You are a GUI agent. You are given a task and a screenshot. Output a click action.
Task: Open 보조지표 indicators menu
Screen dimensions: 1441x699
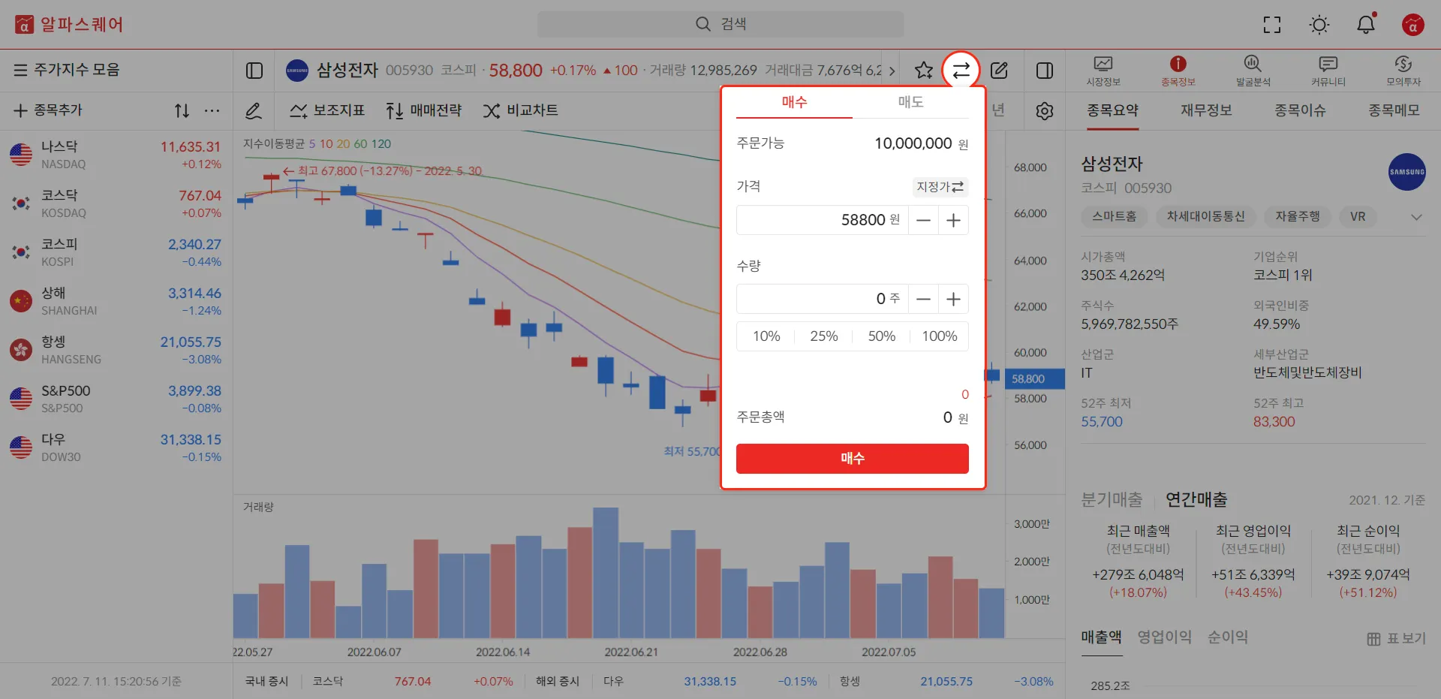pyautogui.click(x=327, y=110)
